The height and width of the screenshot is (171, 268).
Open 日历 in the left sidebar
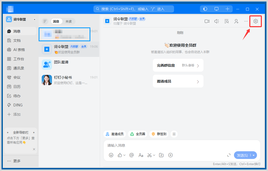(x=17, y=87)
